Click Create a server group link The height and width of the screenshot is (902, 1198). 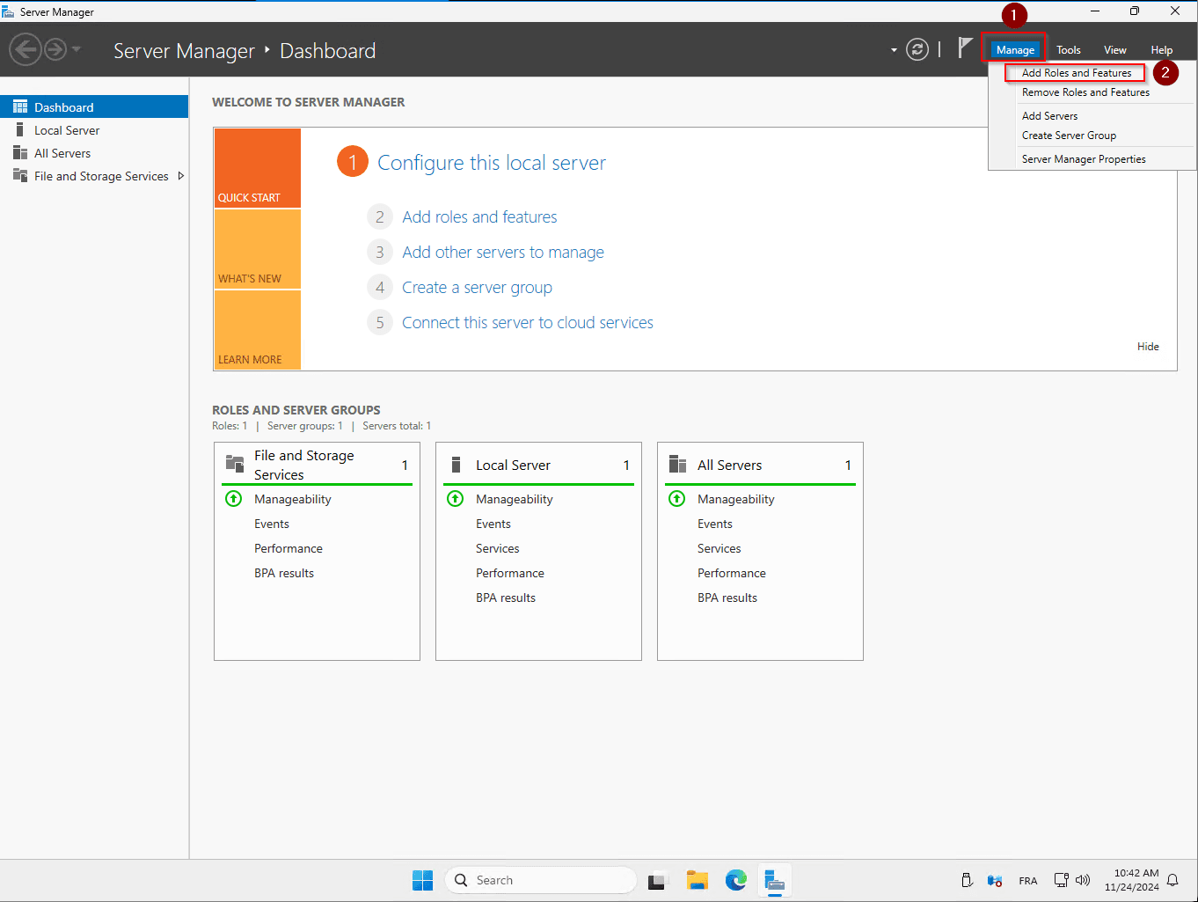click(x=477, y=288)
